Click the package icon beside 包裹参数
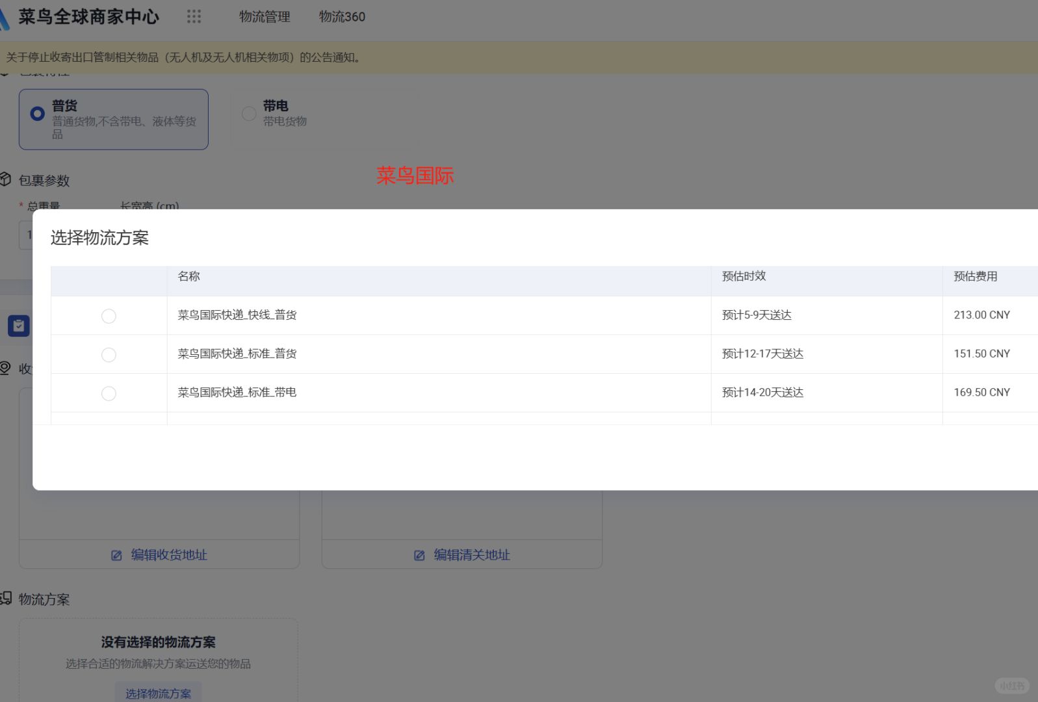The width and height of the screenshot is (1038, 702). (5, 179)
